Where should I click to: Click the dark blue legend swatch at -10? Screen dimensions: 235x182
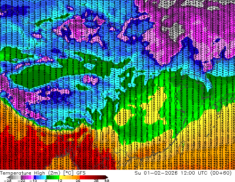[x=35, y=177]
